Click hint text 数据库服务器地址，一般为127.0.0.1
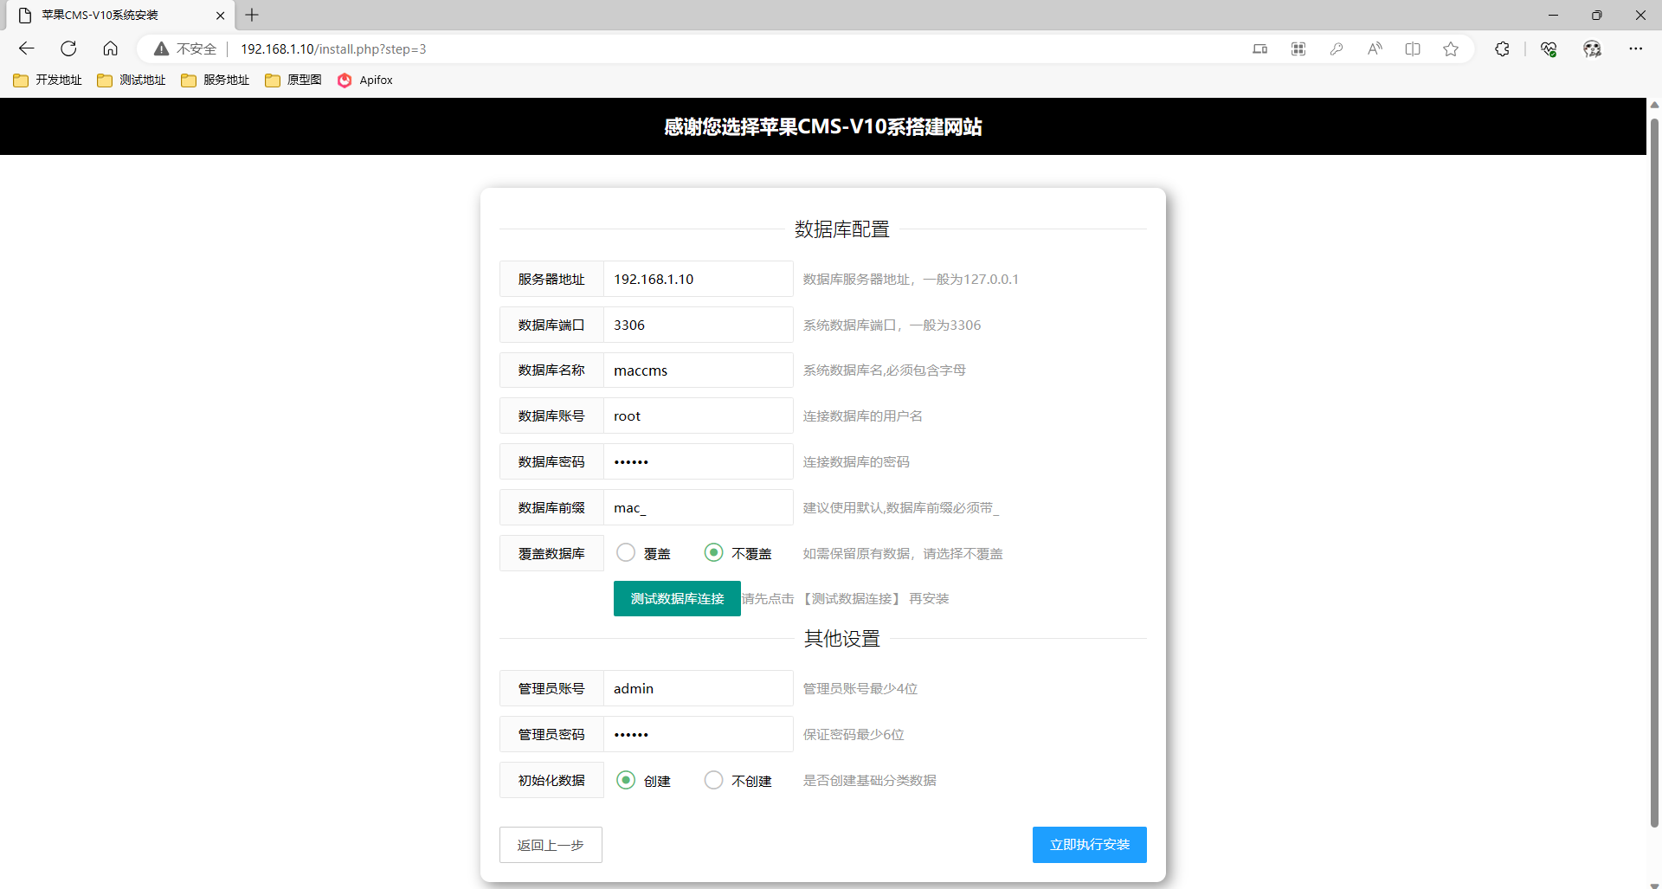 pos(911,279)
